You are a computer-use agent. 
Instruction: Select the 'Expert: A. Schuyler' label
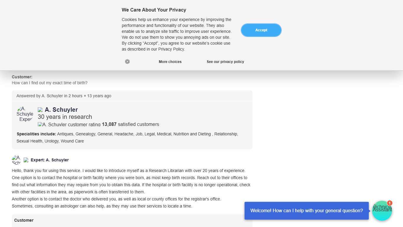tap(50, 160)
